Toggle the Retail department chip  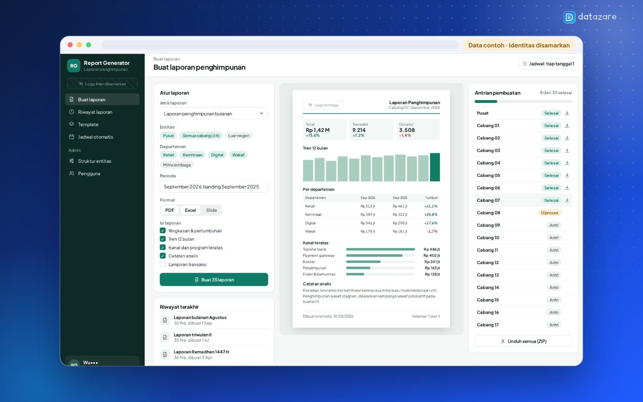pos(168,155)
